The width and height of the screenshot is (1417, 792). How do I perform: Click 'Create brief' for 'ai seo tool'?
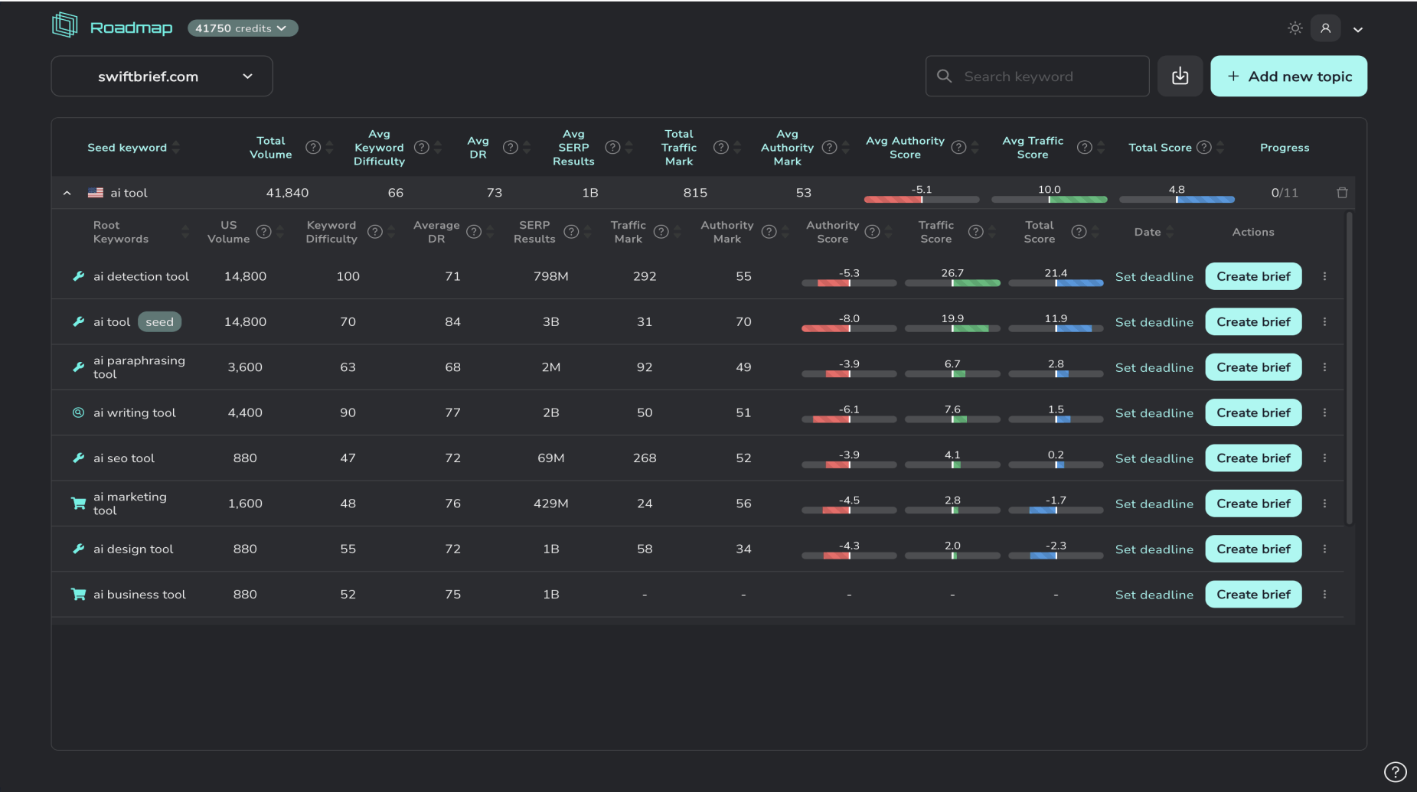[1253, 458]
